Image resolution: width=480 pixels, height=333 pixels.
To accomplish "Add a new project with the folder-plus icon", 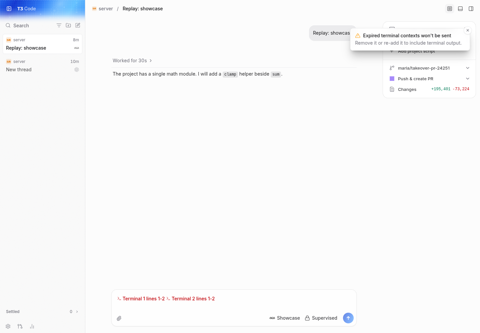I will (x=68, y=25).
